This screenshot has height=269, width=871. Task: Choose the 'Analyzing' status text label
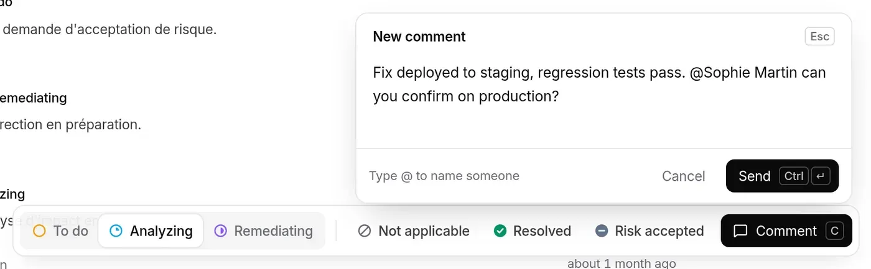pos(161,231)
